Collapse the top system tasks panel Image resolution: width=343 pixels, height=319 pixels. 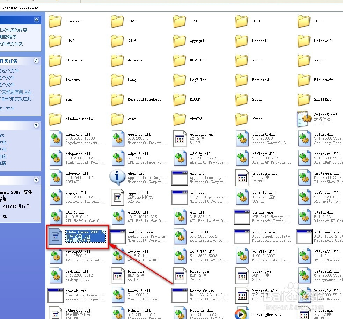point(37,20)
